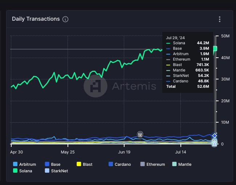Viewport: 236px width, 185px height.
Task: Click the green Solana square data point marker
Action: pos(215,49)
